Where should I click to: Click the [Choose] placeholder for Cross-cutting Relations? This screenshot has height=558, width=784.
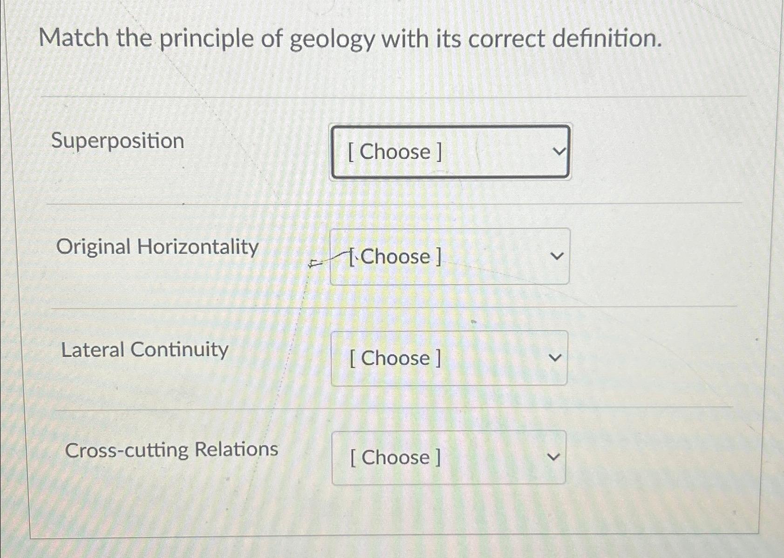(394, 458)
